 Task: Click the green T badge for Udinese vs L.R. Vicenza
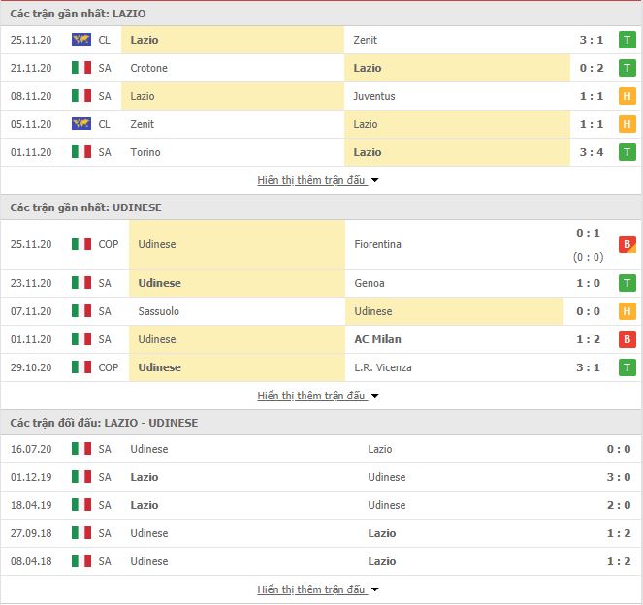[627, 367]
